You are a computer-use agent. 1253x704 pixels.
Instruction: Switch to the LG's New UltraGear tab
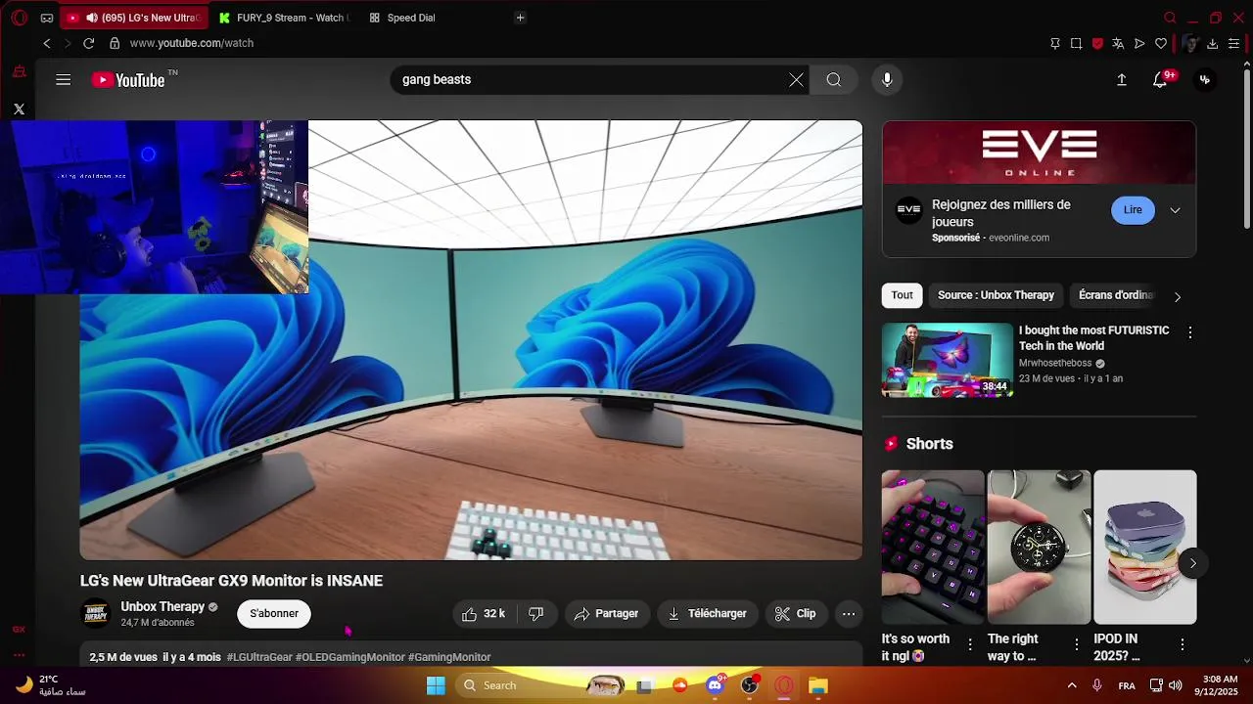tap(135, 18)
